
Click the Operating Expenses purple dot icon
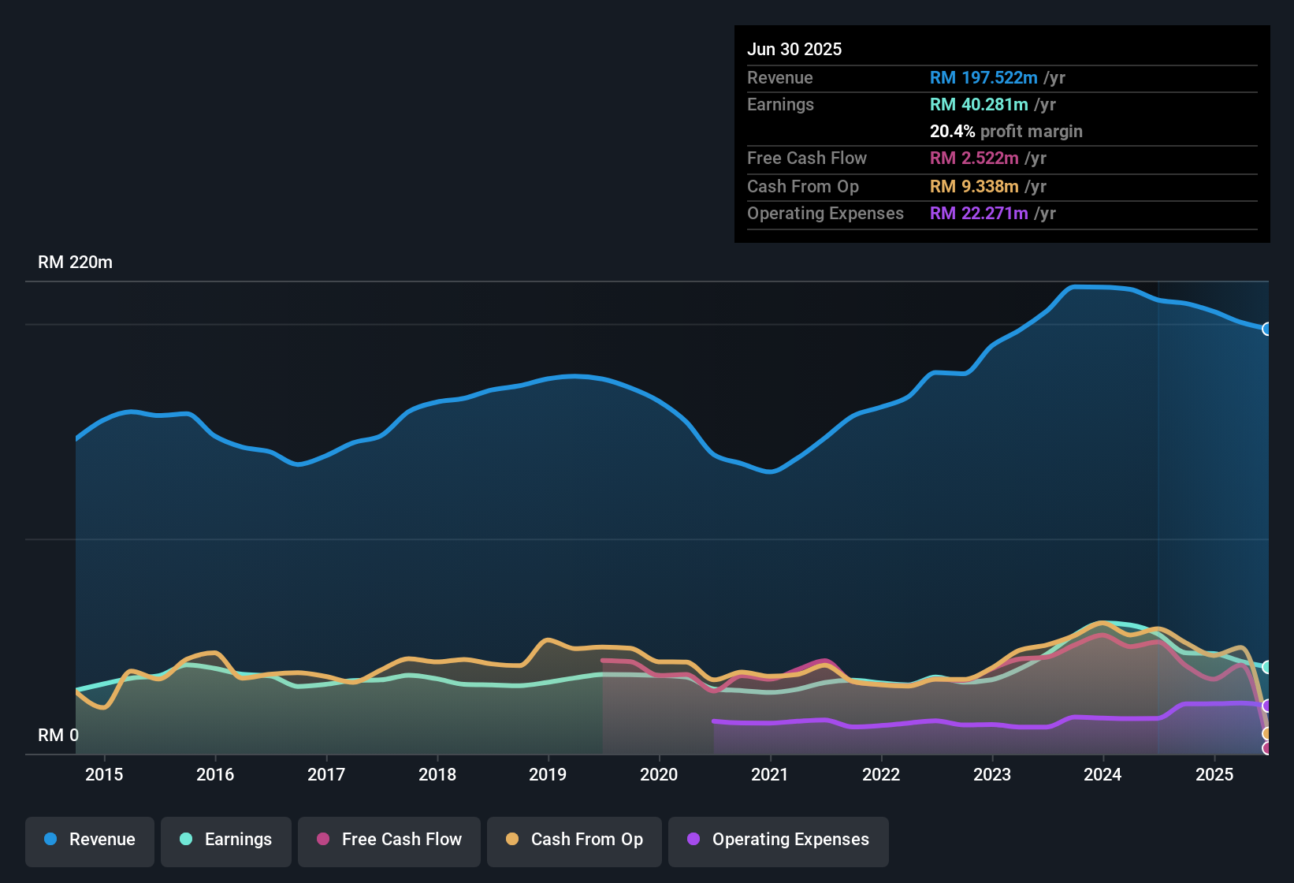[x=693, y=840]
